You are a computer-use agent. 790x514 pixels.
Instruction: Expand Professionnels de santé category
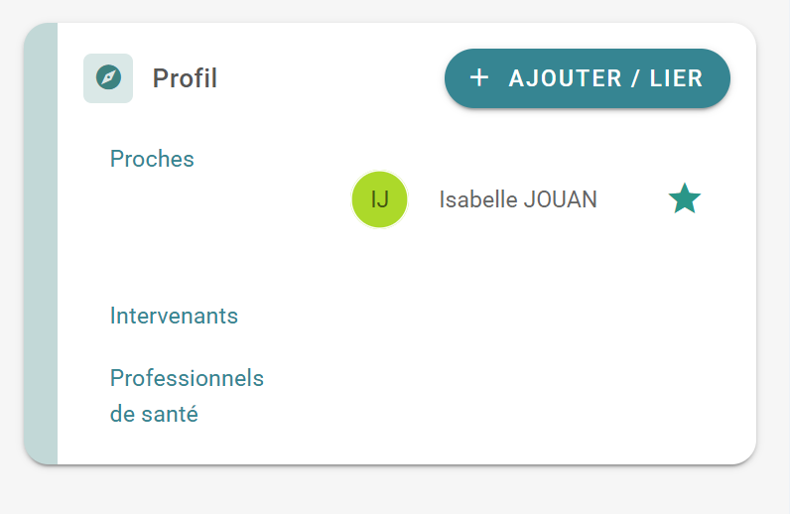pos(187,396)
